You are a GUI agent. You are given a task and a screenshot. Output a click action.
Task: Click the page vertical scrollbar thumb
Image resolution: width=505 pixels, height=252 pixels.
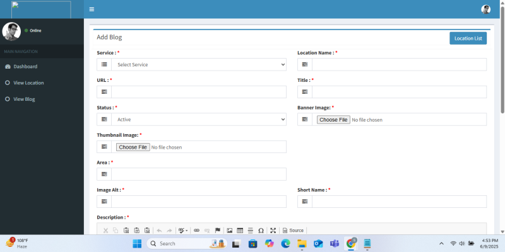(x=502, y=59)
